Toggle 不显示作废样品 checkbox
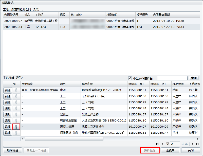Image resolution: width=203 pixels, height=156 pixels. (x=130, y=78)
